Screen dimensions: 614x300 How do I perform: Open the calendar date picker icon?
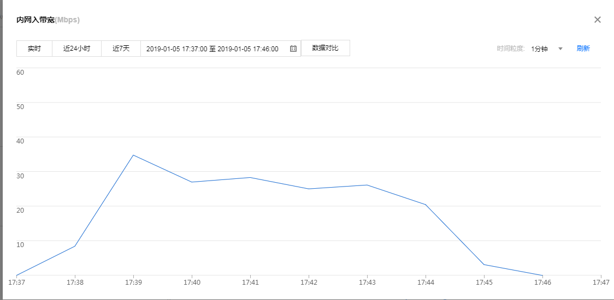293,49
